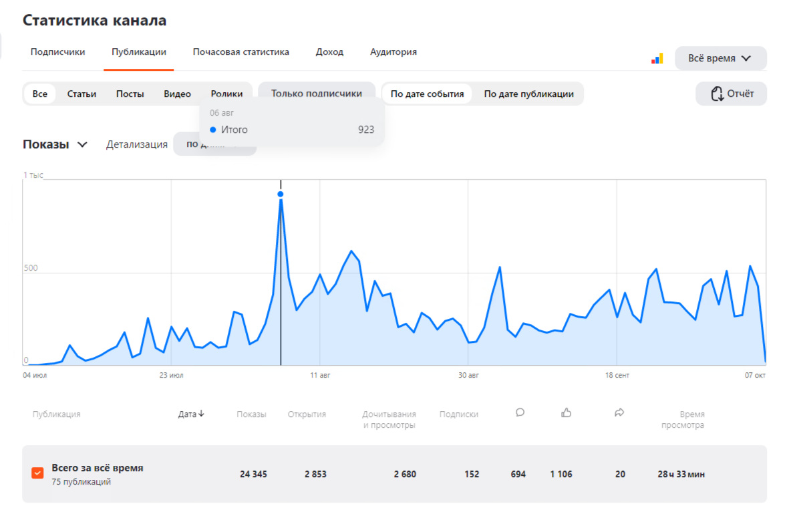Select По дате события option
The height and width of the screenshot is (514, 785).
(427, 94)
